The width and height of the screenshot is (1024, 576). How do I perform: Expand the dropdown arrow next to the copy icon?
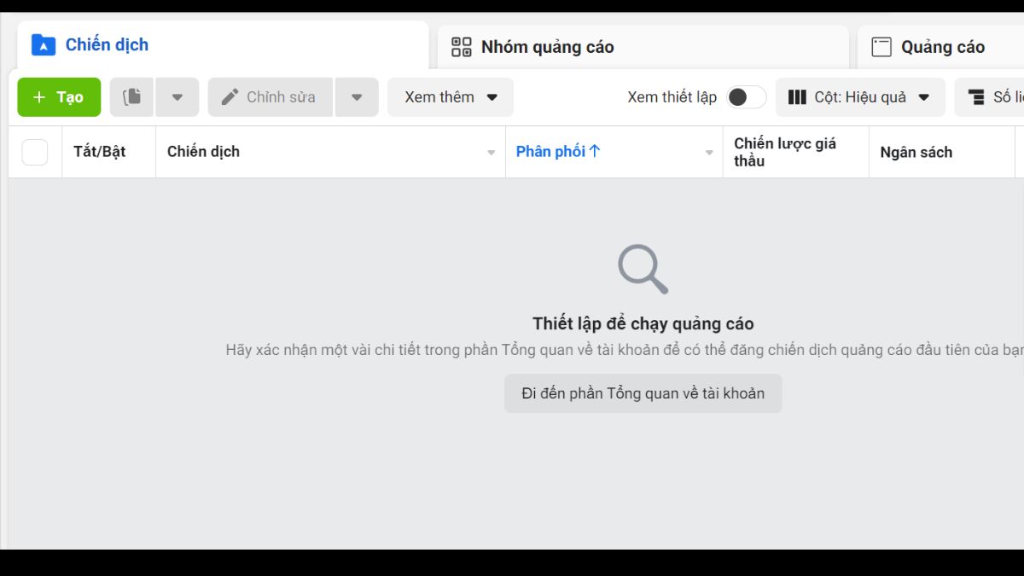pyautogui.click(x=177, y=96)
